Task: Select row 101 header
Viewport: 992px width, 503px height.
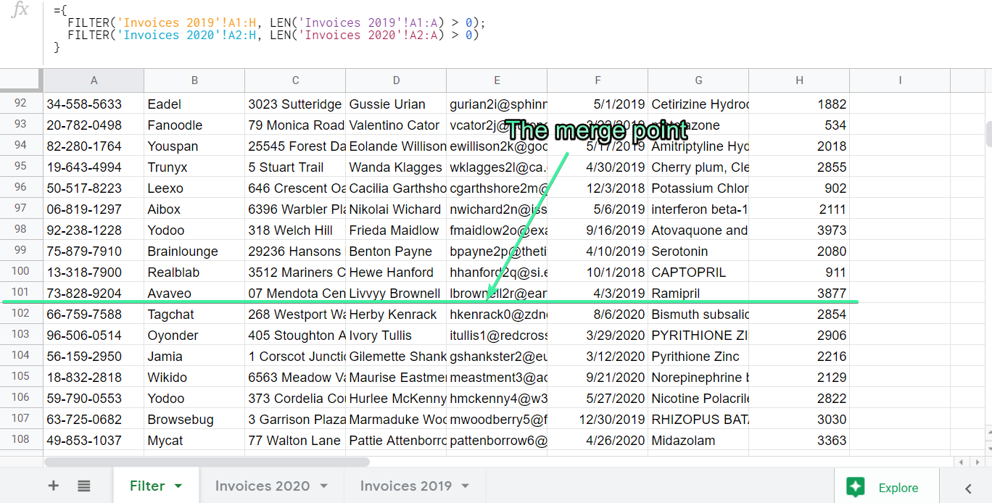Action: (x=21, y=293)
